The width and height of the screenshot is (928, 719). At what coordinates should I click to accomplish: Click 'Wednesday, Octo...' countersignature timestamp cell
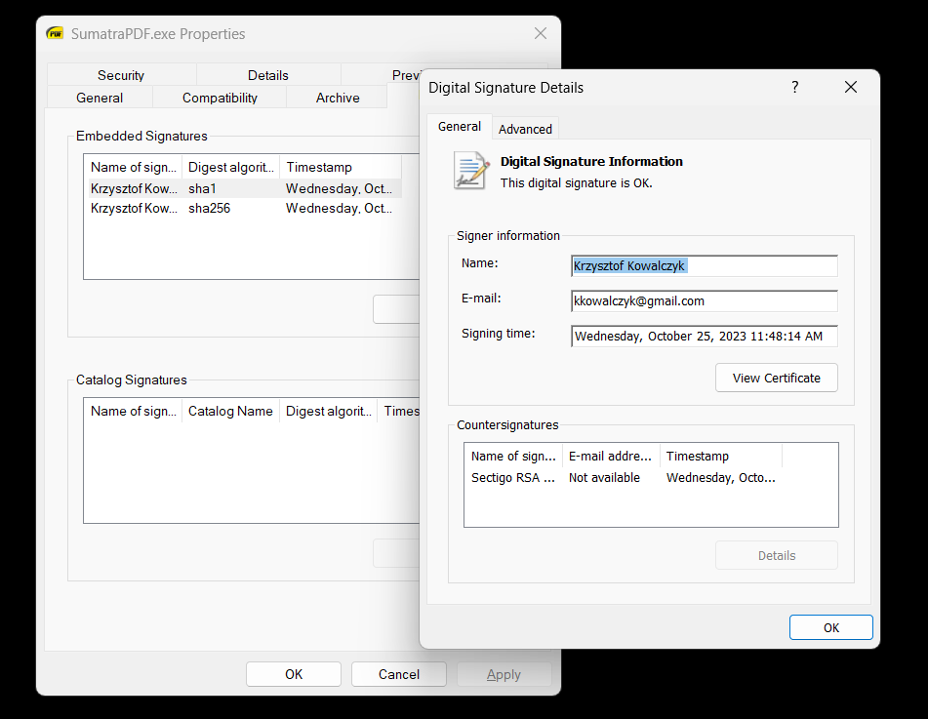720,478
